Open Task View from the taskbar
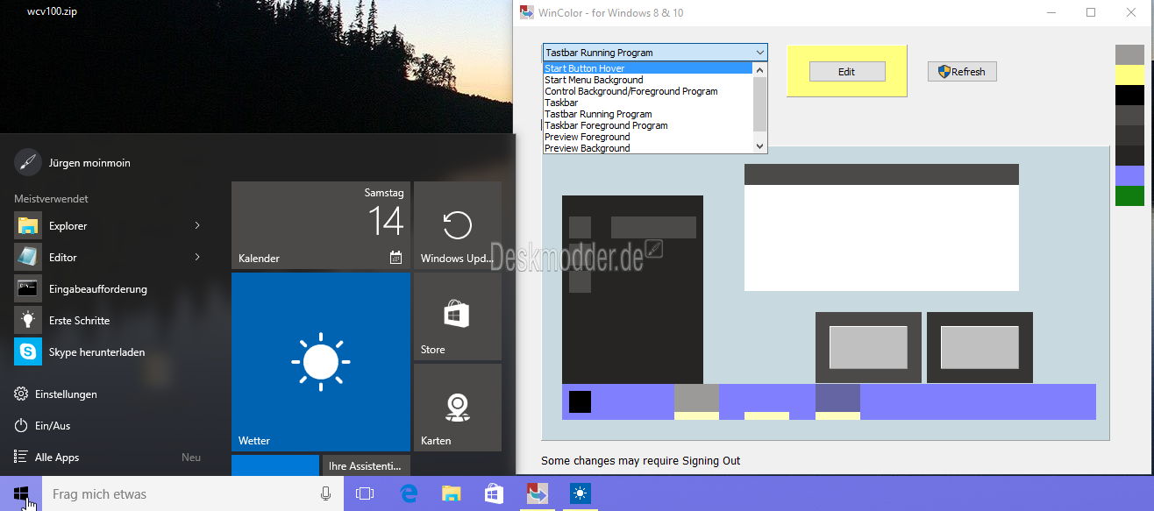Image resolution: width=1154 pixels, height=511 pixels. pos(365,494)
